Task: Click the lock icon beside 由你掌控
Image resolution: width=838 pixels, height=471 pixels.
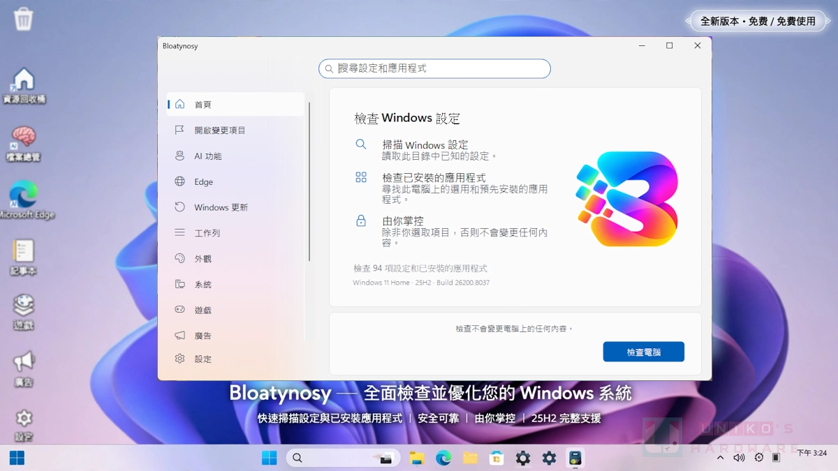Action: tap(361, 220)
